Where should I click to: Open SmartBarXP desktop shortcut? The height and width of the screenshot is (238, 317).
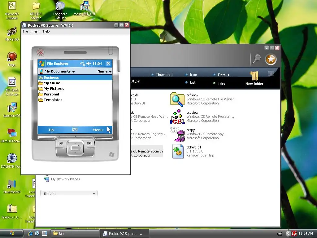pyautogui.click(x=12, y=186)
